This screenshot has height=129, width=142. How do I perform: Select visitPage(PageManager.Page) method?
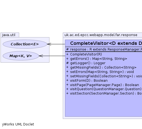(103, 85)
